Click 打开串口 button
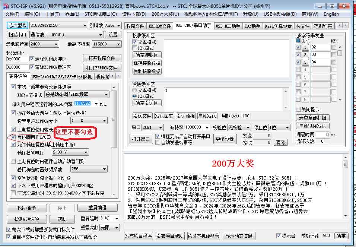 (x=141, y=139)
